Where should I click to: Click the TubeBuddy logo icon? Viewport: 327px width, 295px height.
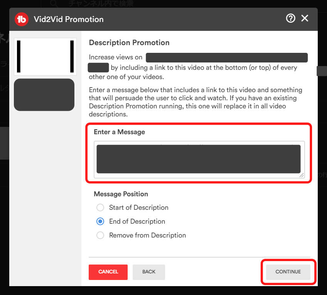point(21,19)
